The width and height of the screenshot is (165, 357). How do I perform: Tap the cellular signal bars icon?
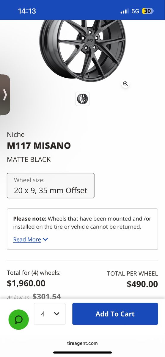[x=124, y=11]
